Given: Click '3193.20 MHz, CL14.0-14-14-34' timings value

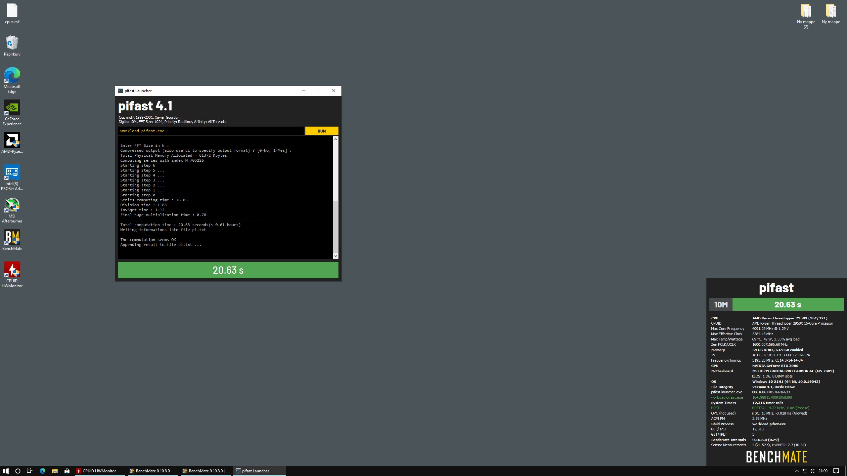Looking at the screenshot, I should point(777,360).
